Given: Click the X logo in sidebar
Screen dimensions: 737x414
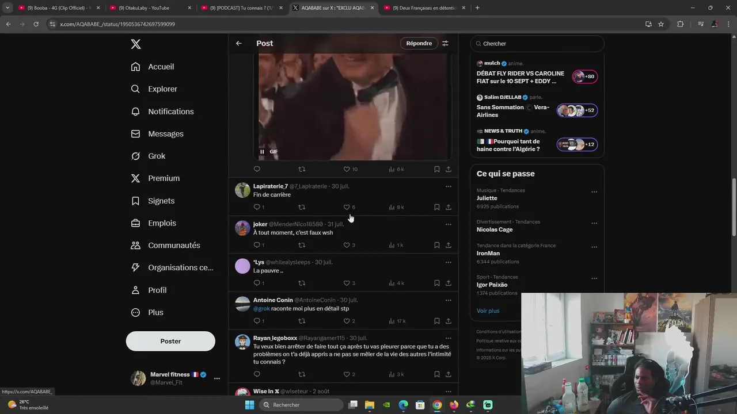Looking at the screenshot, I should pos(135,44).
